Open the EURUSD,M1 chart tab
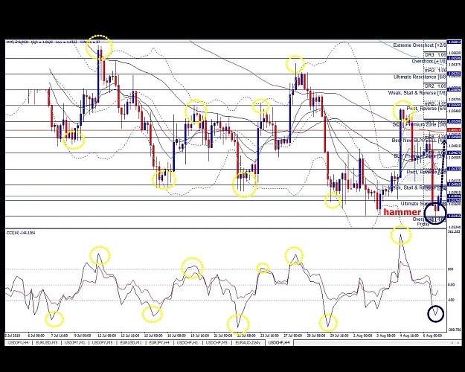 (131, 343)
